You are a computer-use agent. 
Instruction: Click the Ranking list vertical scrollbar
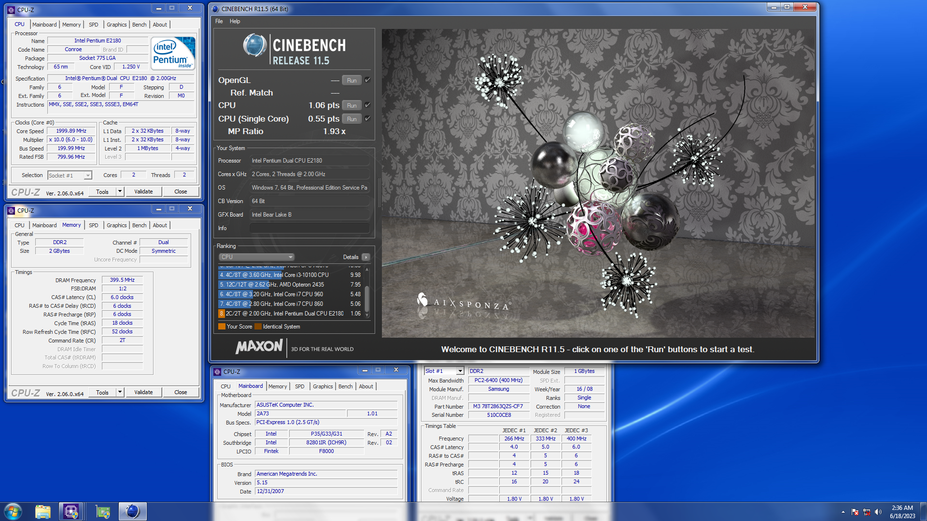point(367,291)
